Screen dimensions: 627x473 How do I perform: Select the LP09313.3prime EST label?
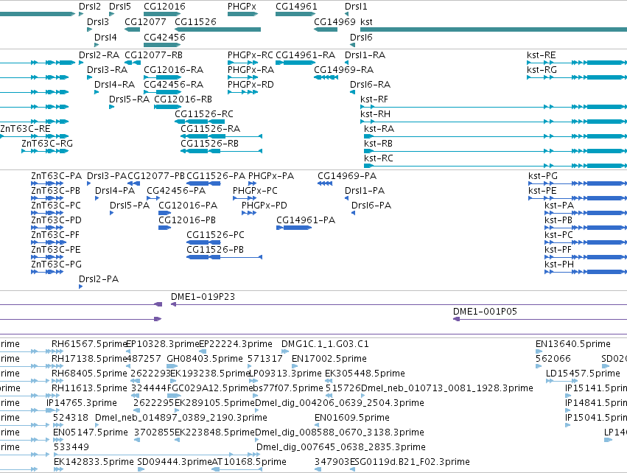[285, 374]
